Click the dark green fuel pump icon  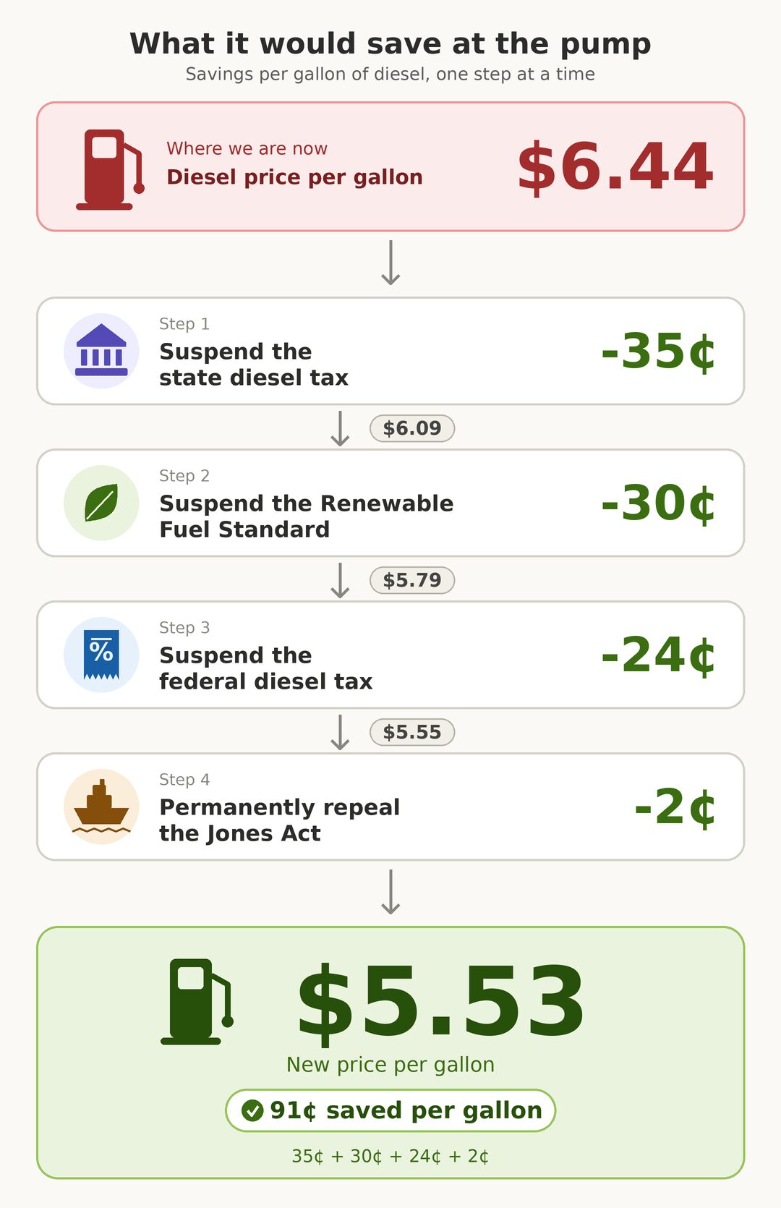[197, 1002]
